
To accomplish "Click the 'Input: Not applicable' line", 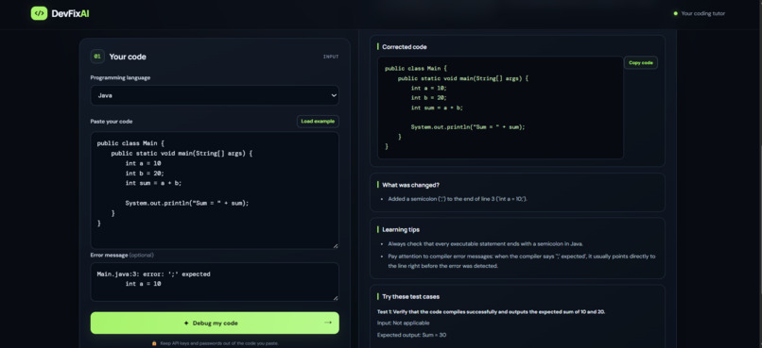I will click(x=404, y=323).
